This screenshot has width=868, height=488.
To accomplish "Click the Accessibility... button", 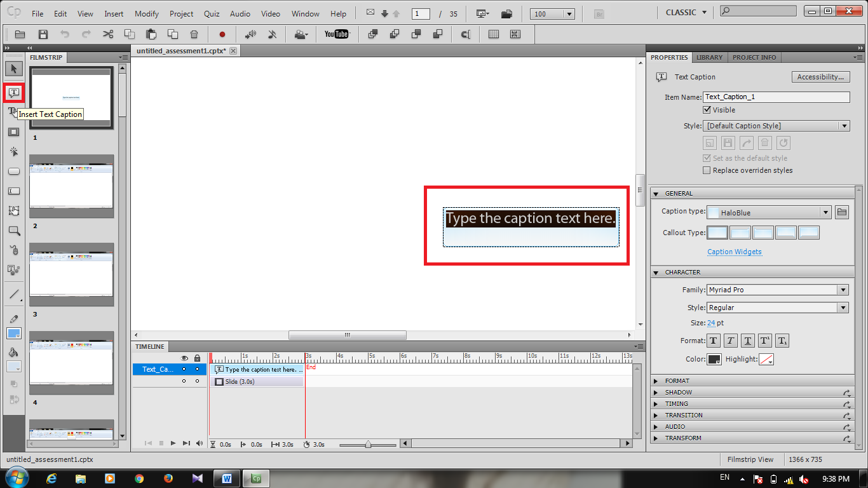I will point(820,77).
